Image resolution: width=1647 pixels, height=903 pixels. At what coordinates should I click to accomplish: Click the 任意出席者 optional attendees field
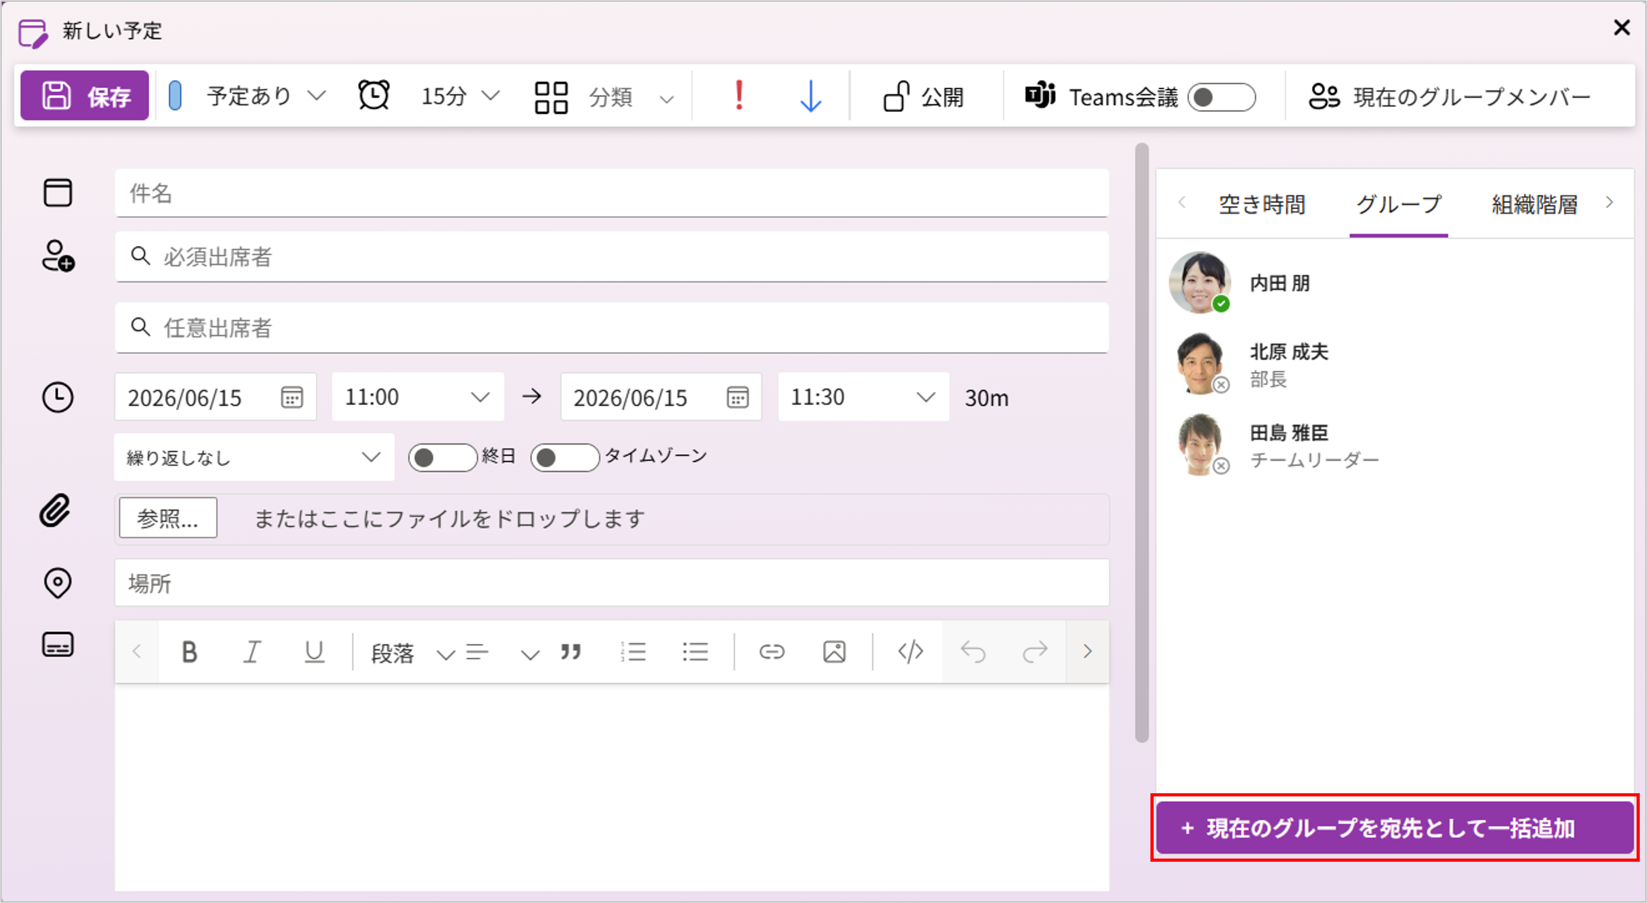(x=611, y=327)
